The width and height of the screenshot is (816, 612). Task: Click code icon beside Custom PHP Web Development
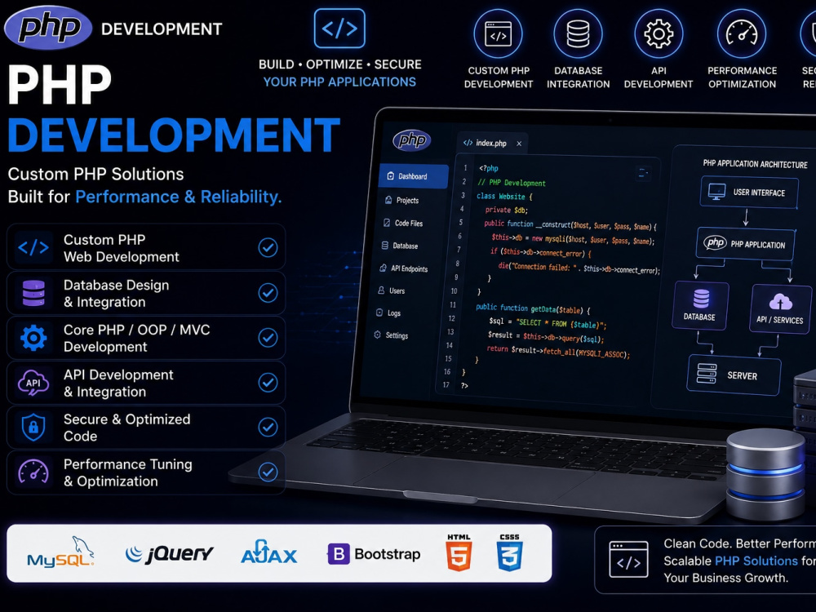point(33,248)
